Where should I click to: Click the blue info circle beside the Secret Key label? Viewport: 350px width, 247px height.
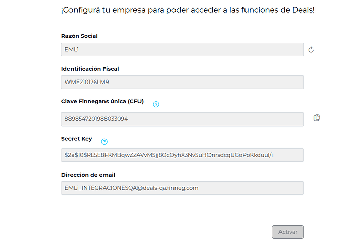coord(104,142)
